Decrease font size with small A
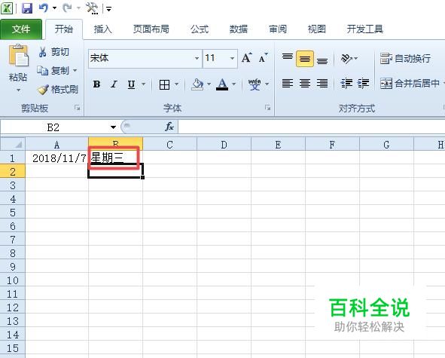Viewport: 445px width, 358px height. 264,58
